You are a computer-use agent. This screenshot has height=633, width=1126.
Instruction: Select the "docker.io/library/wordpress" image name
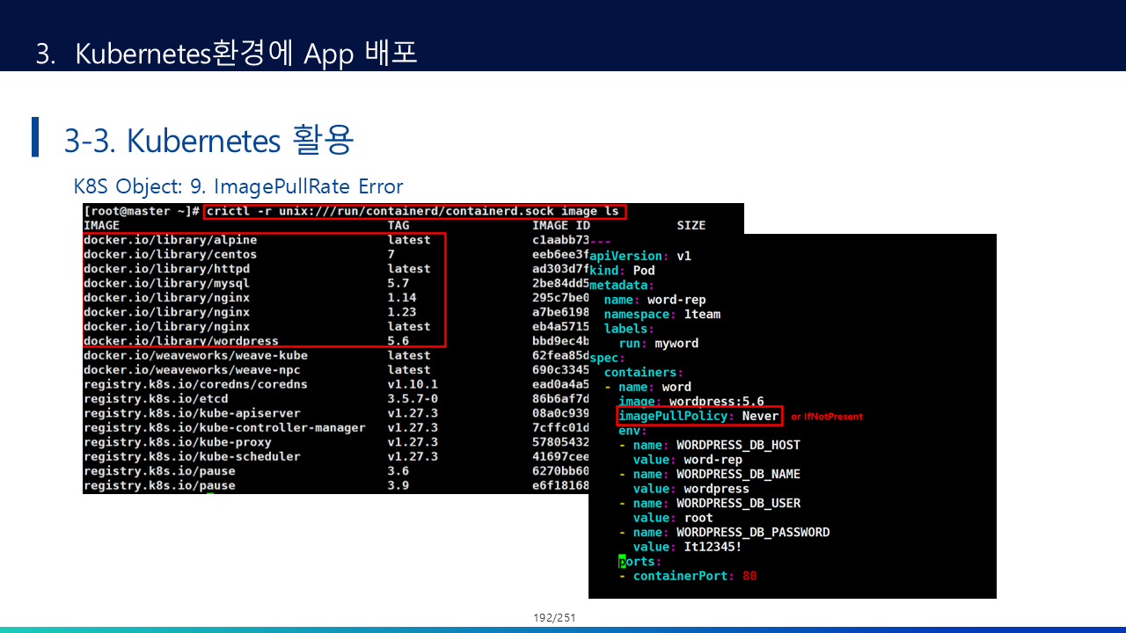click(181, 341)
